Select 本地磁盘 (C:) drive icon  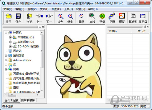15,37
